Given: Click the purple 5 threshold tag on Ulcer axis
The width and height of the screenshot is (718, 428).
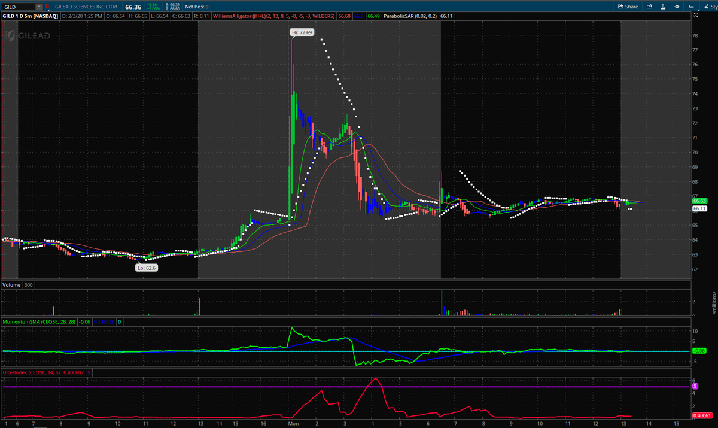Looking at the screenshot, I should point(695,386).
